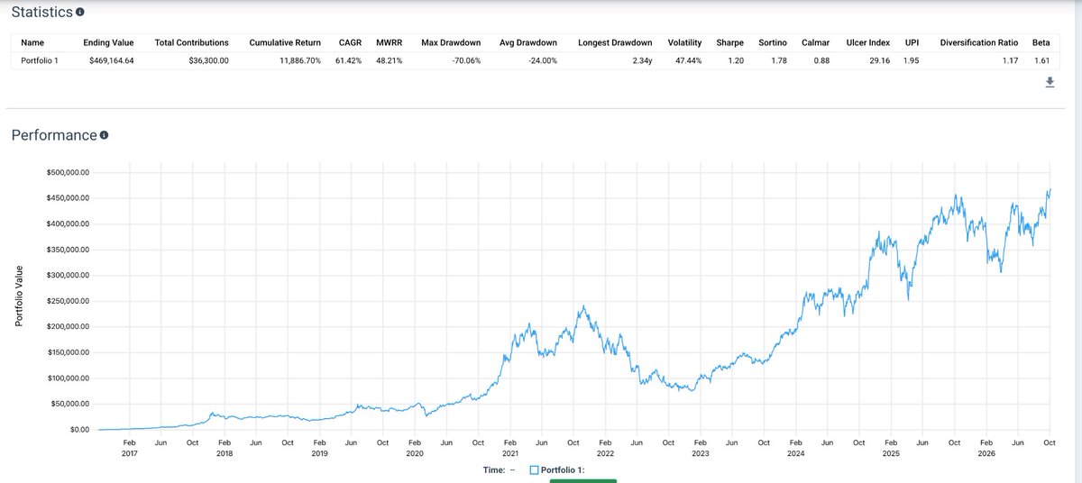Click the Volatility column header
The image size is (1082, 483).
684,42
